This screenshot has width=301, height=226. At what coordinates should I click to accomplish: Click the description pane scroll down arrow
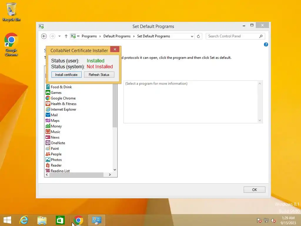[x=260, y=120]
